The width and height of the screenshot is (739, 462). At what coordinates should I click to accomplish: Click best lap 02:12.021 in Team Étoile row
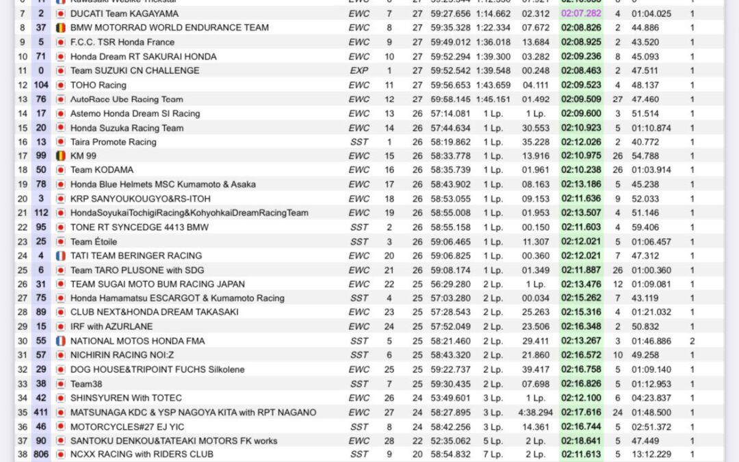pos(581,242)
